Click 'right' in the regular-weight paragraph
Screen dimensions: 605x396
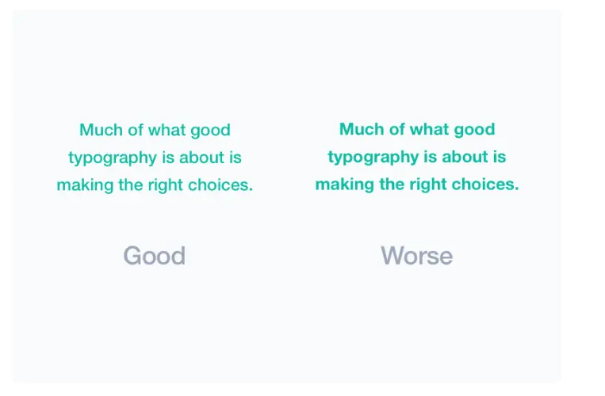tap(167, 185)
